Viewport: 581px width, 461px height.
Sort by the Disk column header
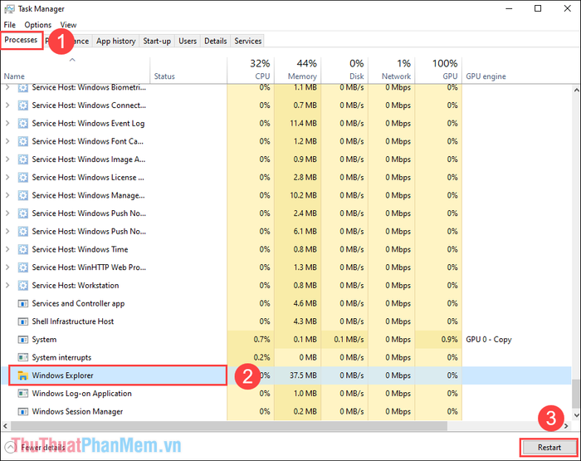click(344, 71)
